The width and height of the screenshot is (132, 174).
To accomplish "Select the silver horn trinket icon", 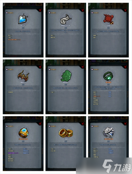I will [x=66, y=19].
